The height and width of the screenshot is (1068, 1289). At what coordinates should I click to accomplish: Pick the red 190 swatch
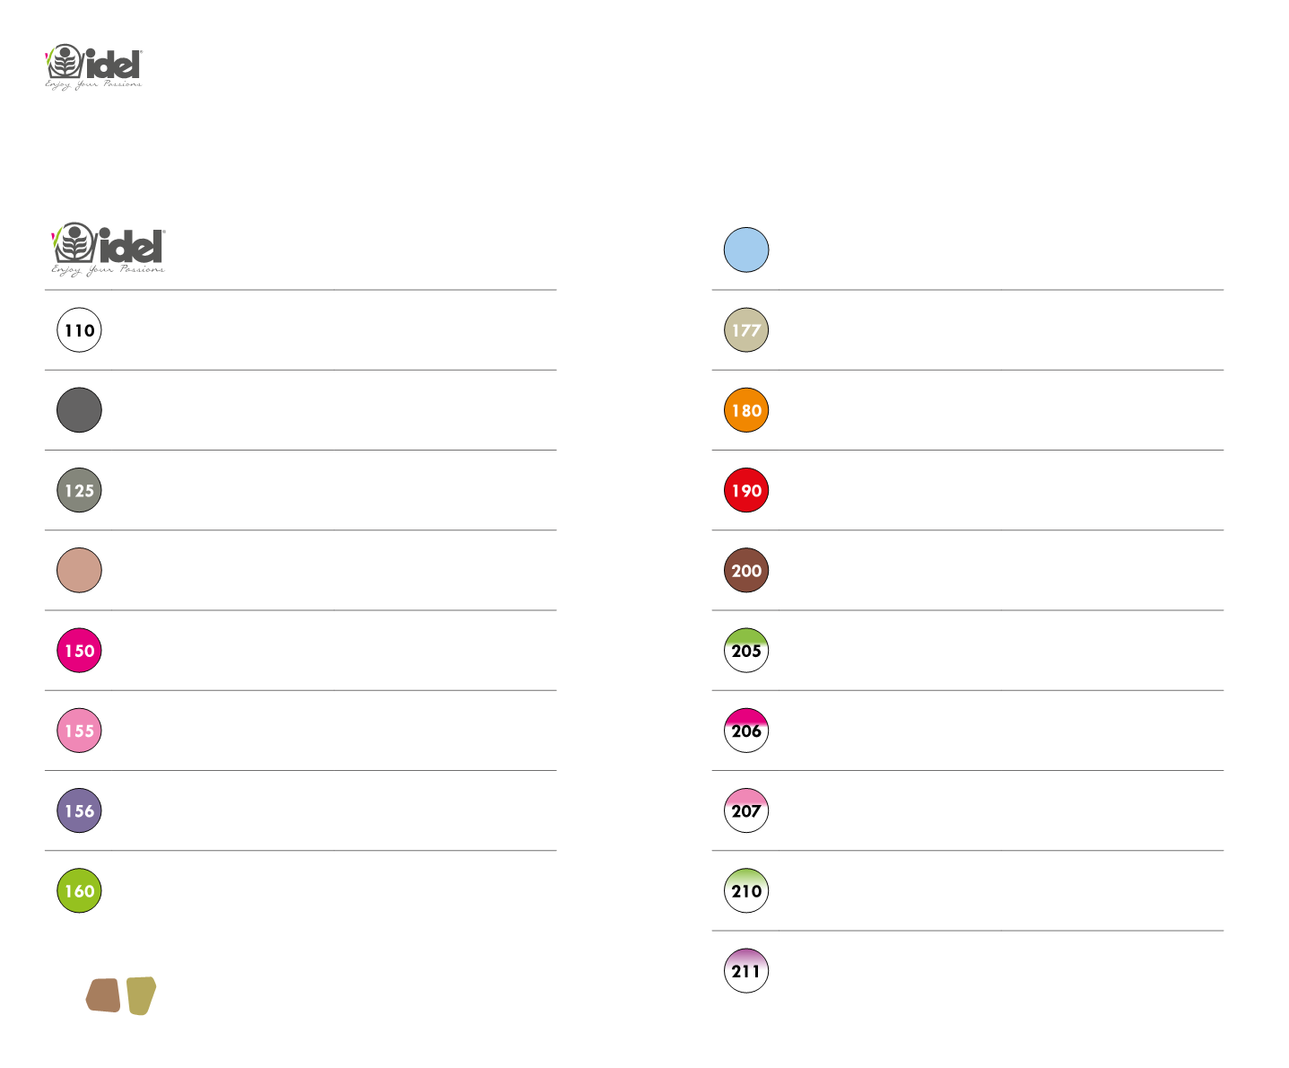[746, 490]
